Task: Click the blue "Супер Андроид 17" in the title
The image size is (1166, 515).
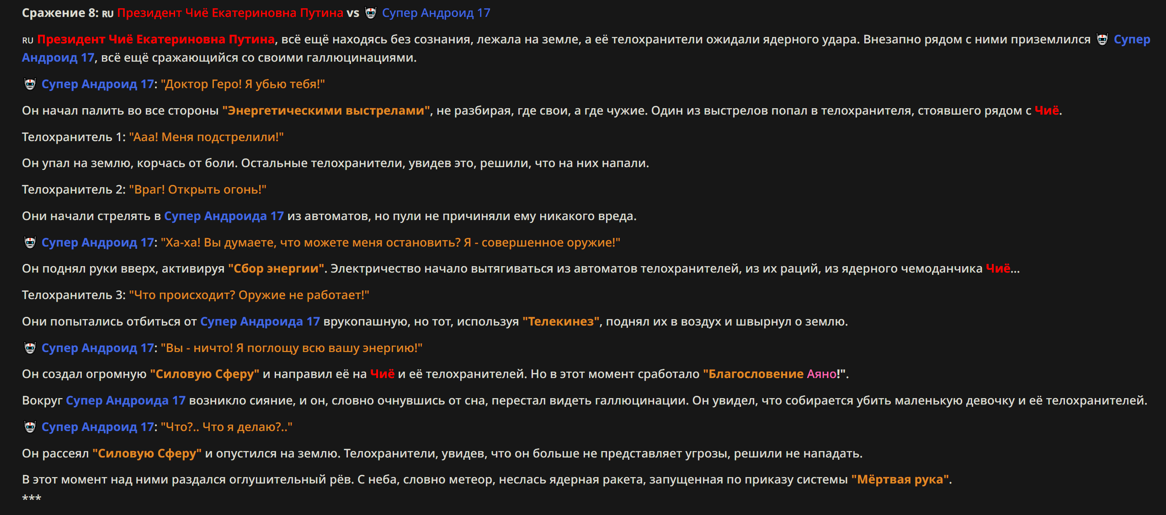Action: coord(436,13)
